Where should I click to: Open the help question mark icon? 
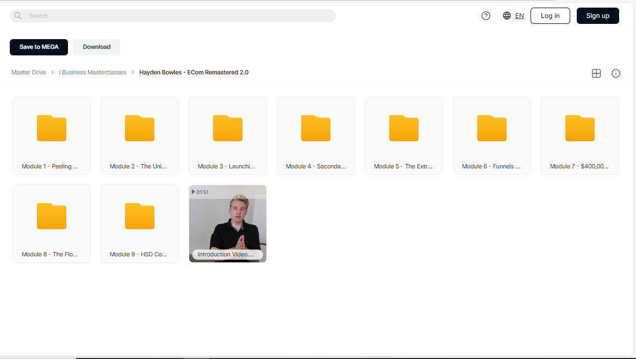tap(485, 16)
